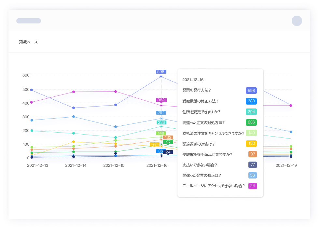This screenshot has height=229, width=321.
Task: Click the dark navy 24 label on chart
Action: pyautogui.click(x=168, y=152)
